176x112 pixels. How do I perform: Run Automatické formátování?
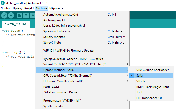[x=82, y=15]
